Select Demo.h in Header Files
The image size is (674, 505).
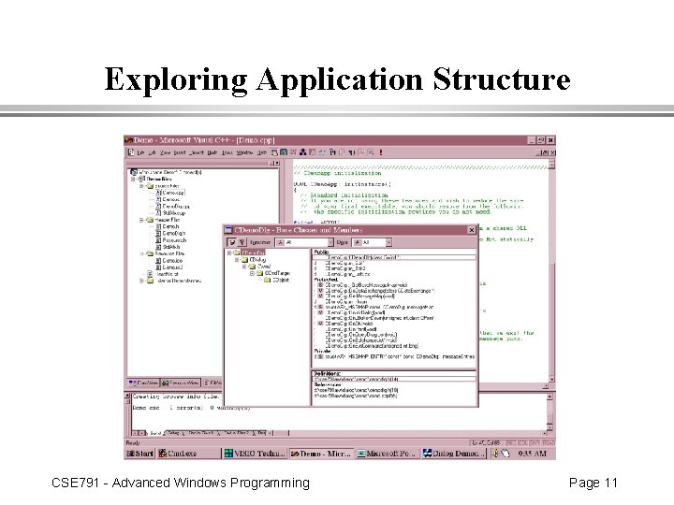pos(168,226)
